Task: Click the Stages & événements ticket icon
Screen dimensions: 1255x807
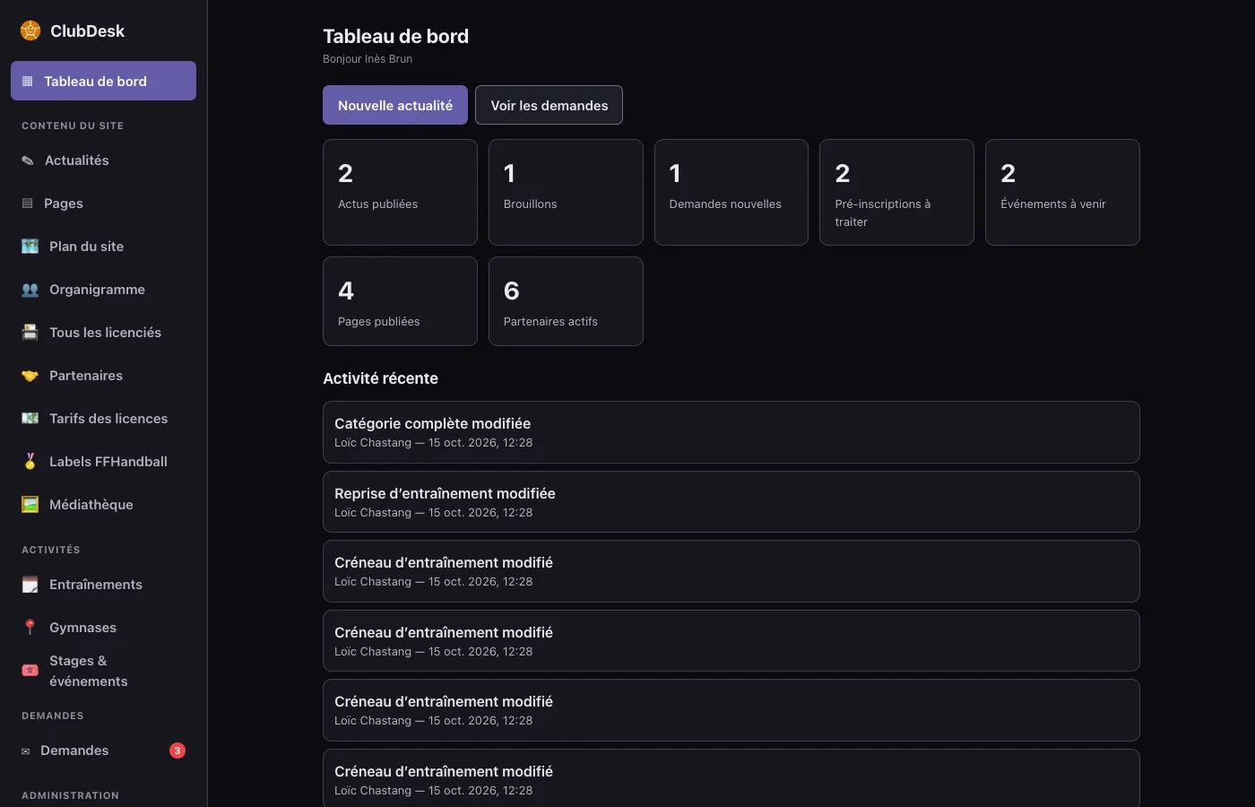Action: coord(30,671)
